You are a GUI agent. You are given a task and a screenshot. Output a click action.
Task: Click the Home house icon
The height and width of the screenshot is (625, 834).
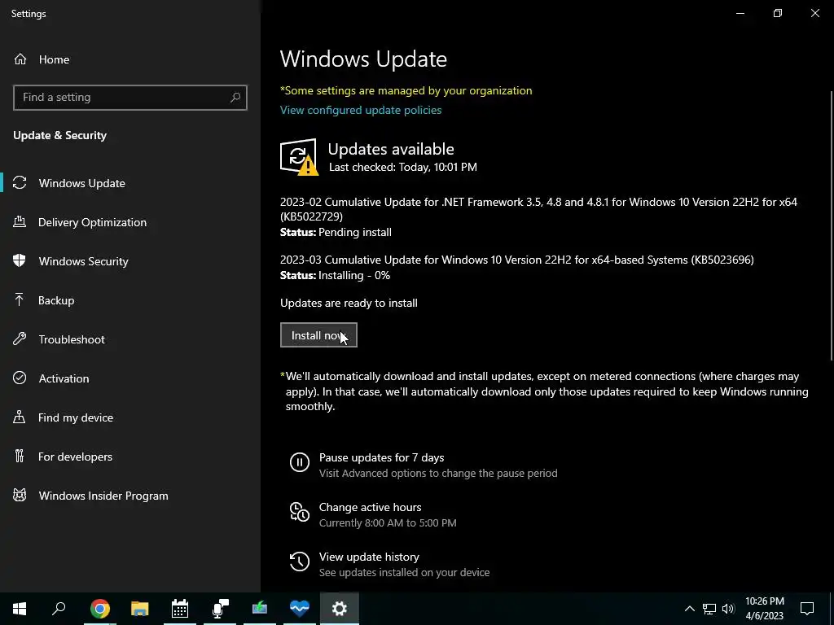20,59
